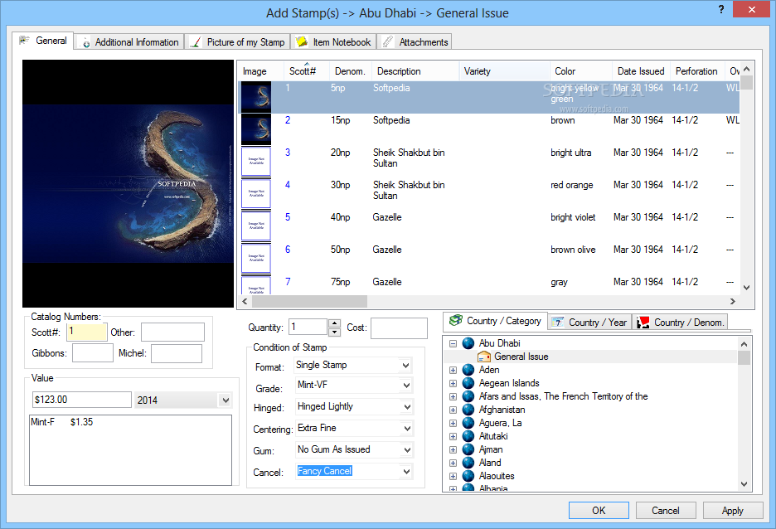Click the Aegean Islands globe icon
This screenshot has width=776, height=529.
468,383
